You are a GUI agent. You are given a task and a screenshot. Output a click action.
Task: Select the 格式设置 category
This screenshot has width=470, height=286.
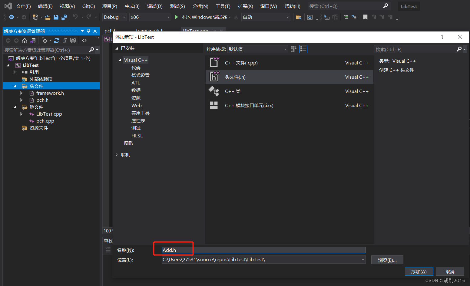[x=141, y=75]
